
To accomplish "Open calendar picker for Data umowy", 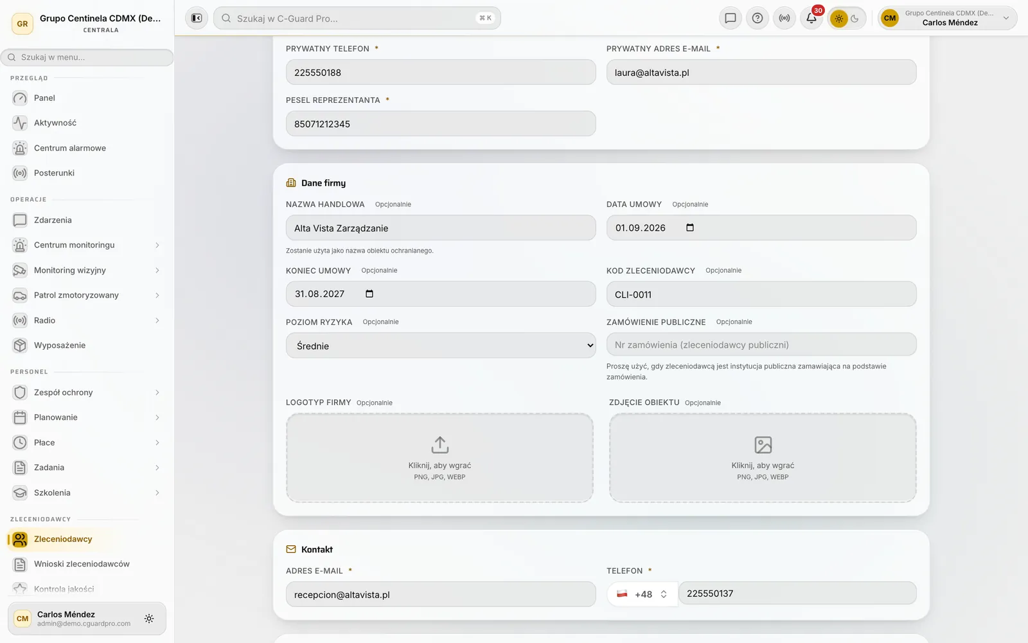I will pyautogui.click(x=690, y=228).
